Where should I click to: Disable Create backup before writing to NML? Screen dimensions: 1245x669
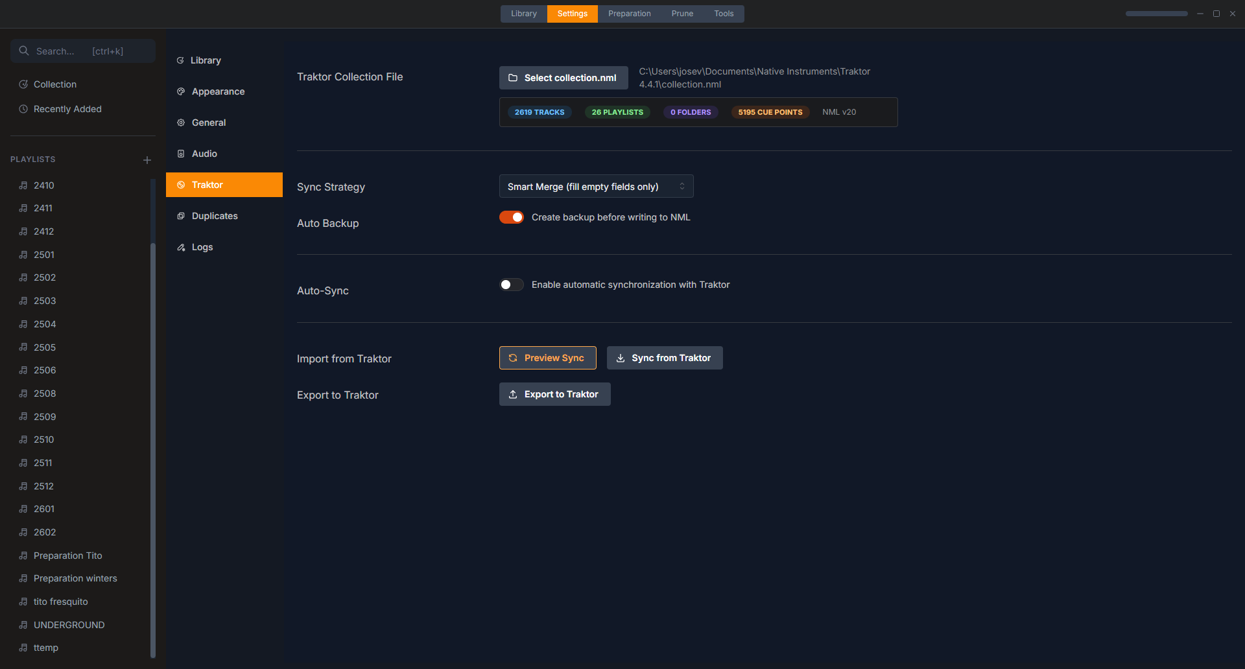click(x=512, y=217)
